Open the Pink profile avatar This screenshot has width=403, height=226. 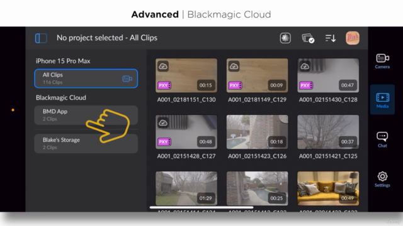[x=353, y=38]
